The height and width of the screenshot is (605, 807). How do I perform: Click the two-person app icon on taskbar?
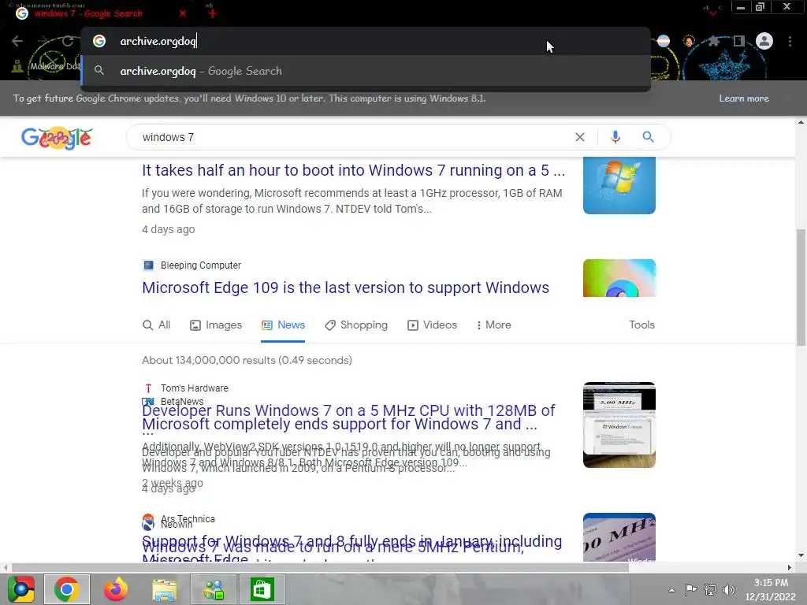coord(214,589)
